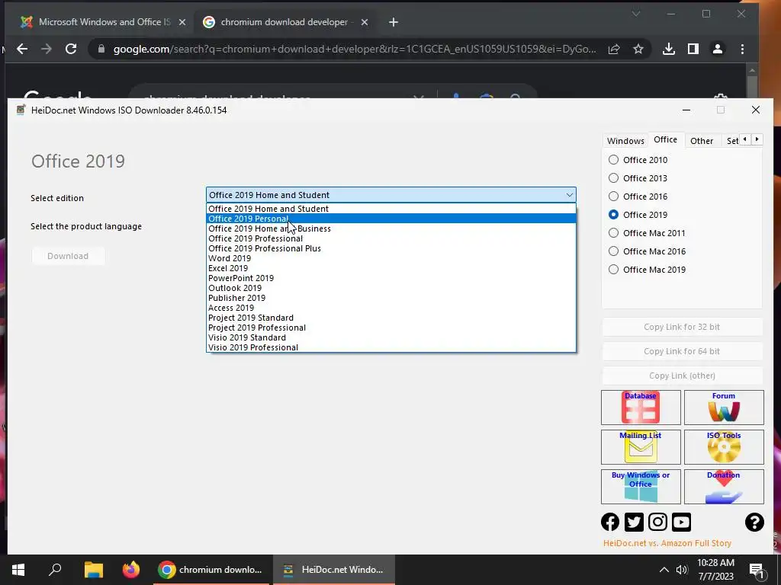Select Office Mac 2016 radio button

point(614,251)
